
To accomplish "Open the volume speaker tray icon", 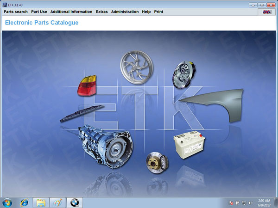I will pyautogui.click(x=250, y=203).
